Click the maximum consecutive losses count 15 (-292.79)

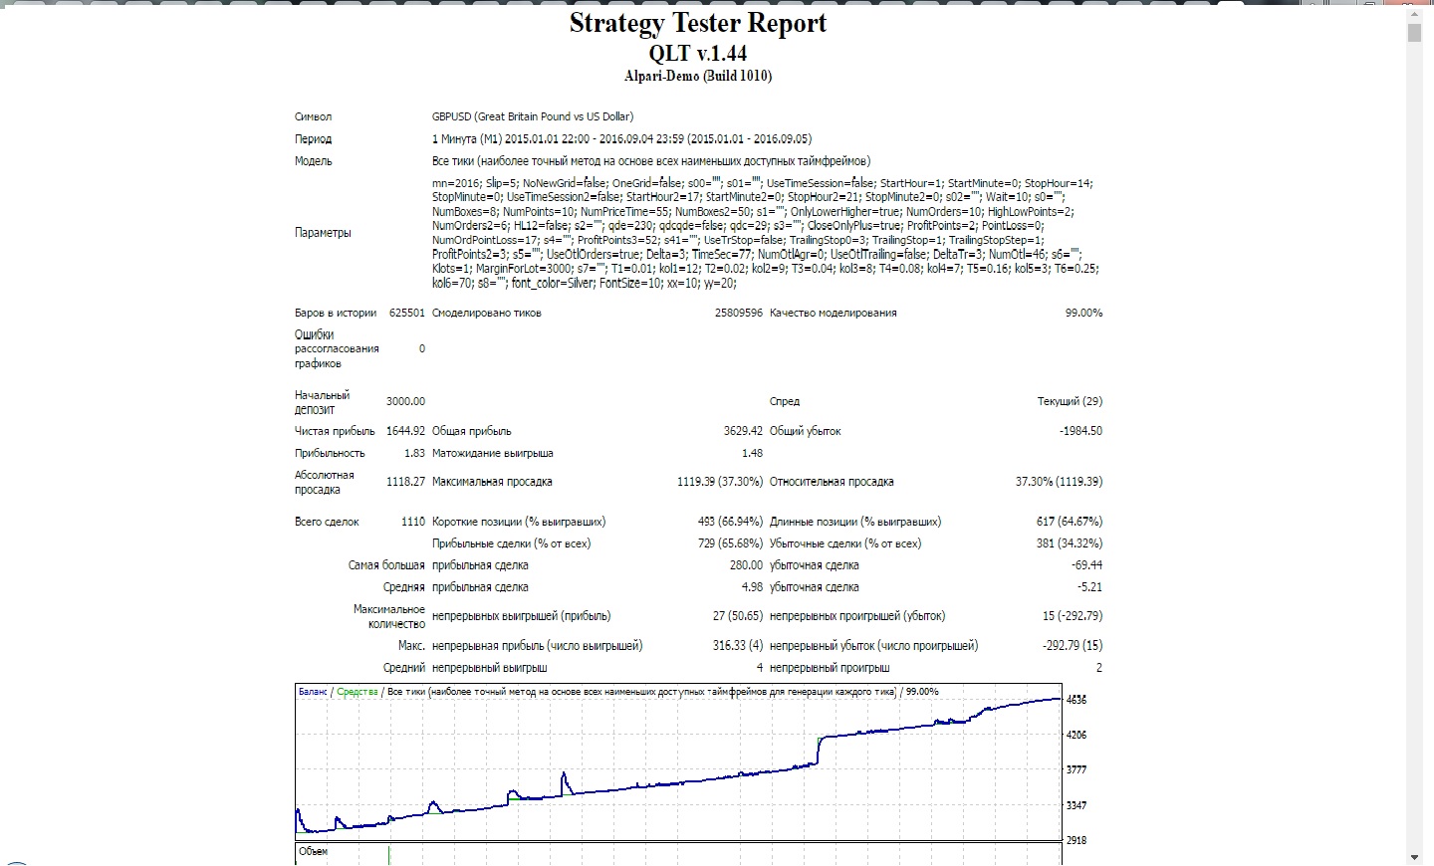point(1072,616)
